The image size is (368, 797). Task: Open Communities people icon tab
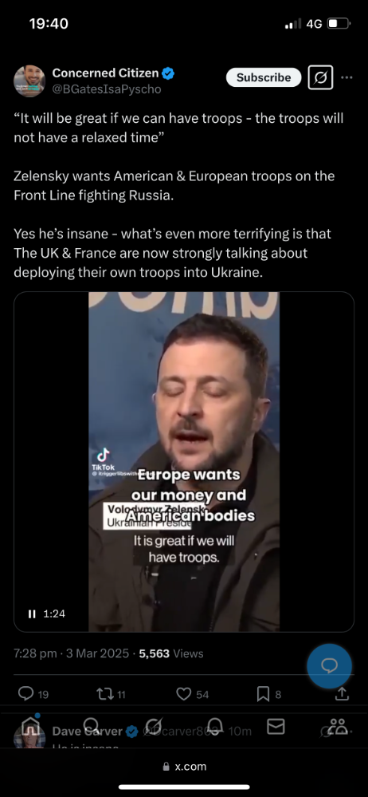coord(338,727)
